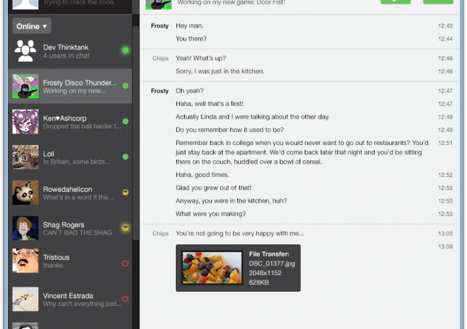Click the friends list scrollbar
Viewport: 467px width, 329px height.
tap(136, 133)
